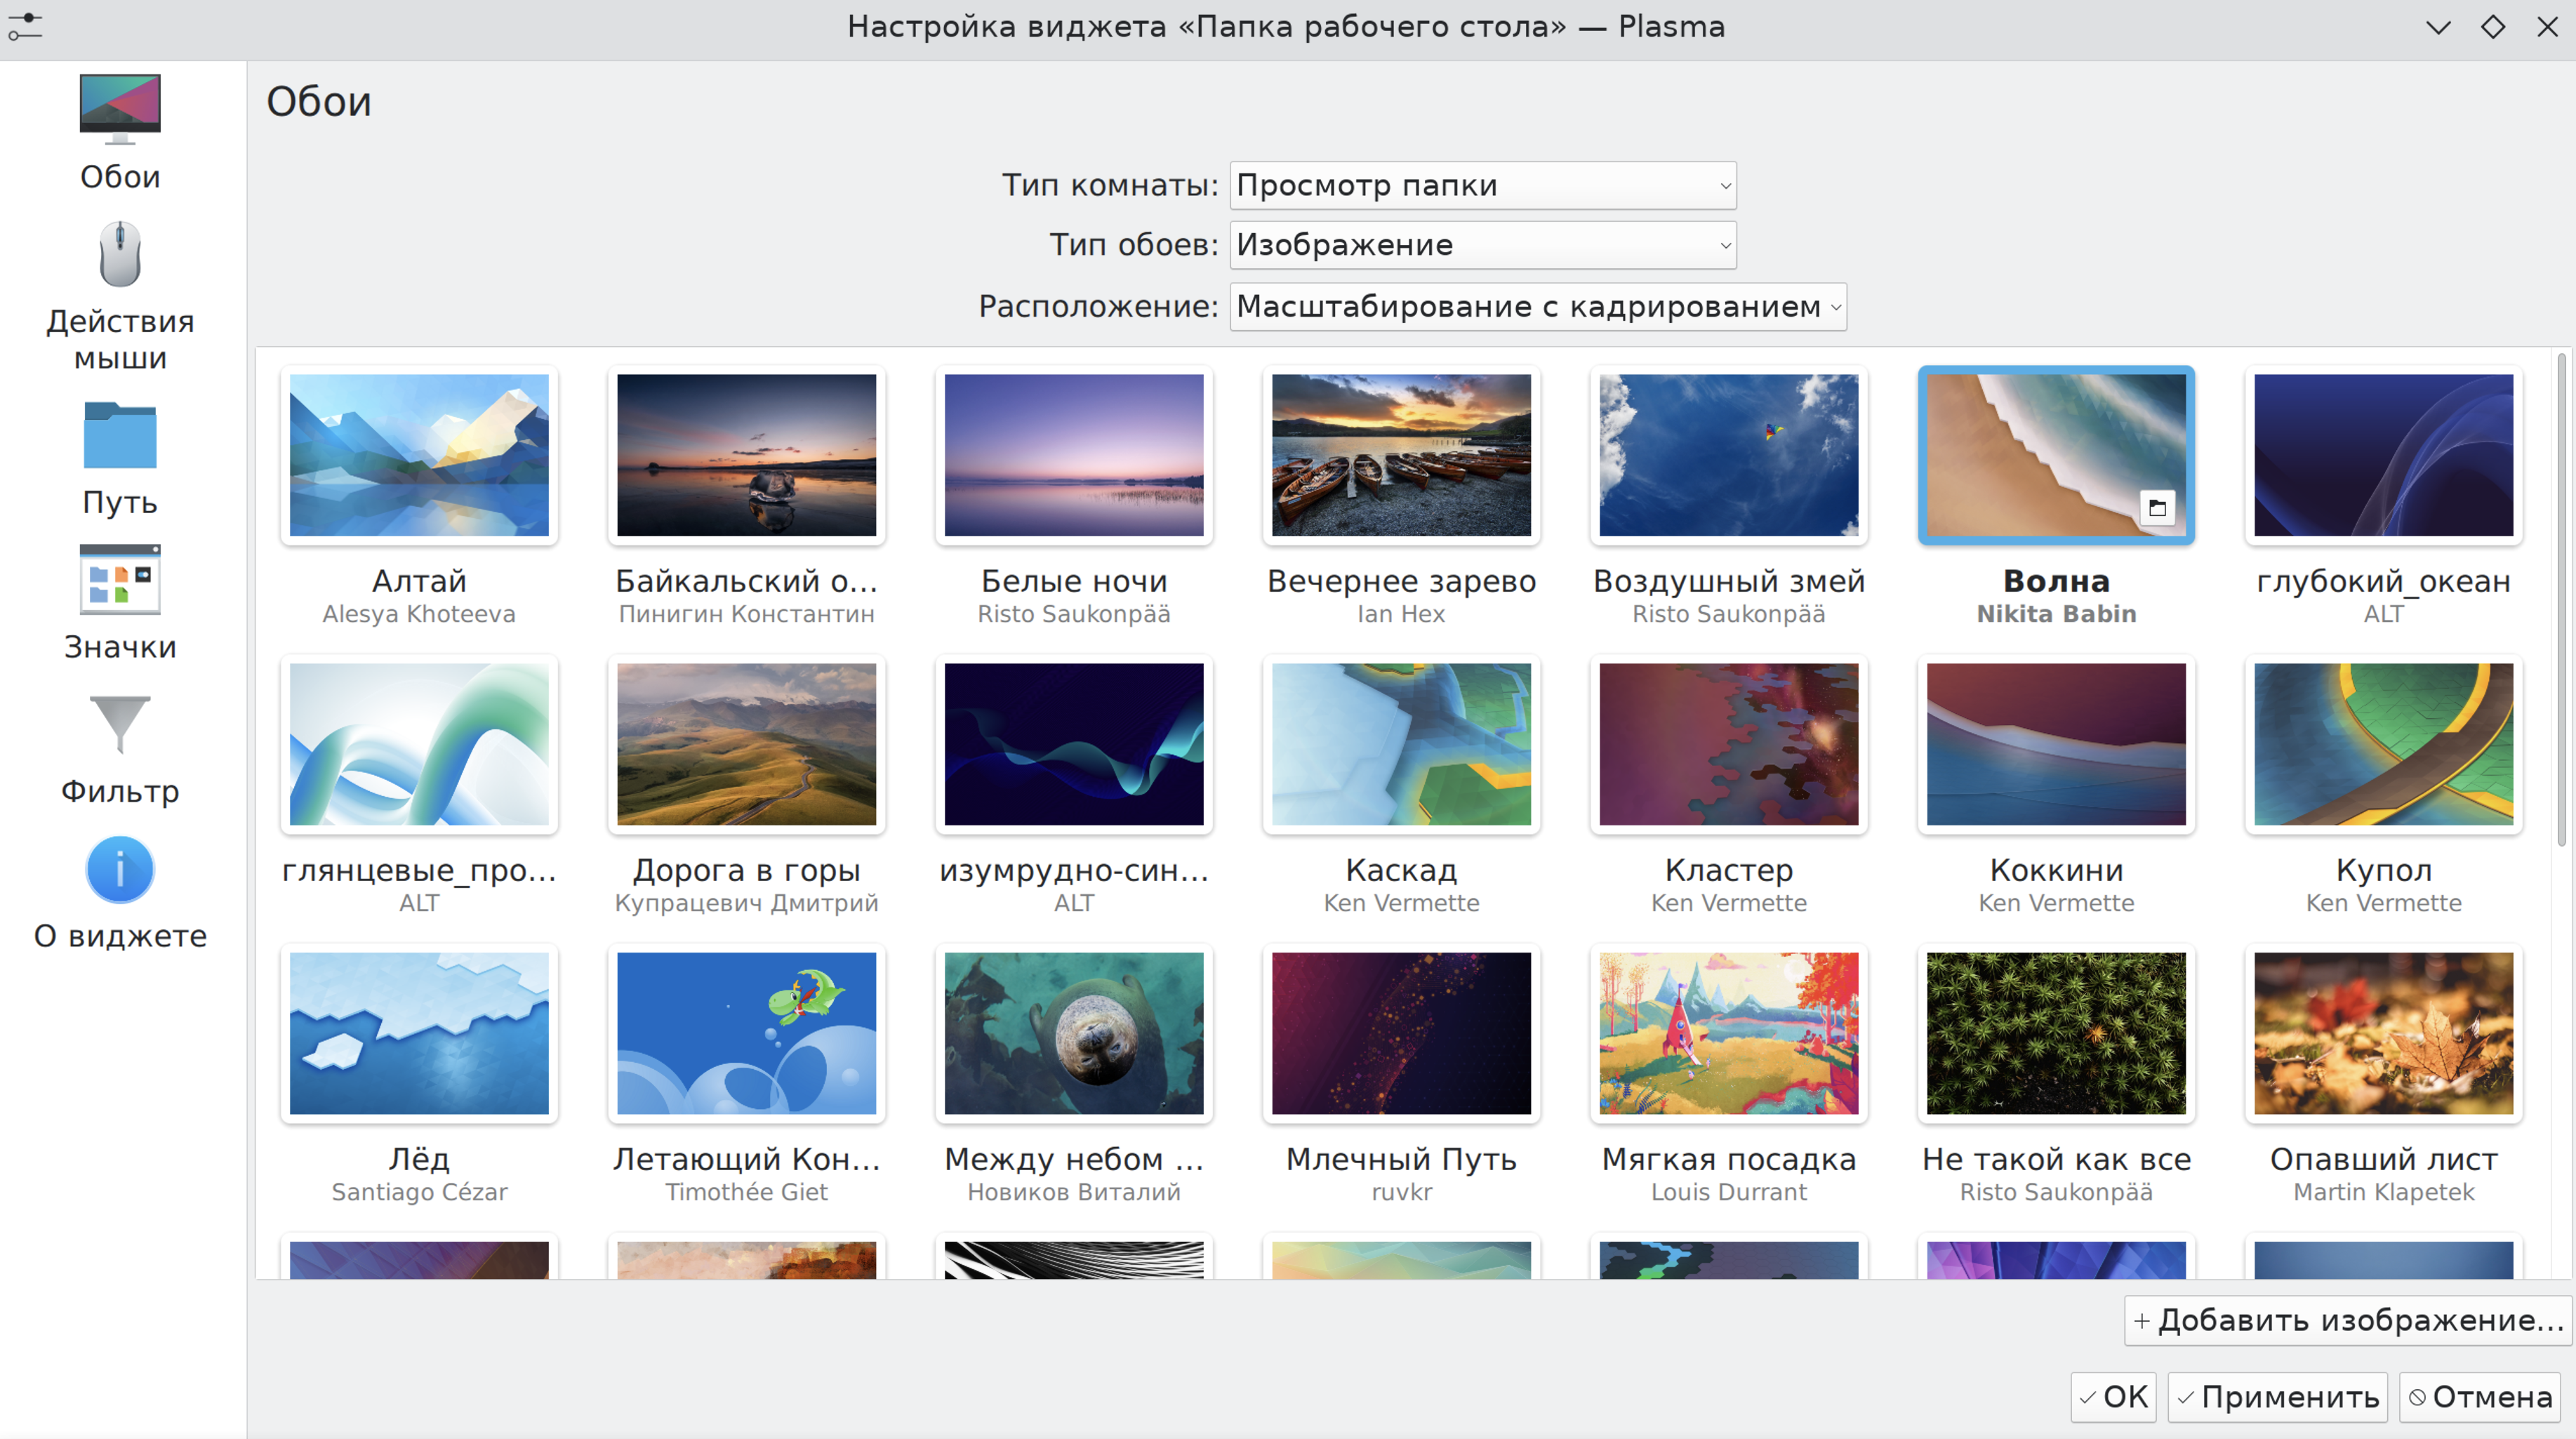Choose the Воздушный змей wallpaper
The width and height of the screenshot is (2576, 1439).
[1729, 455]
